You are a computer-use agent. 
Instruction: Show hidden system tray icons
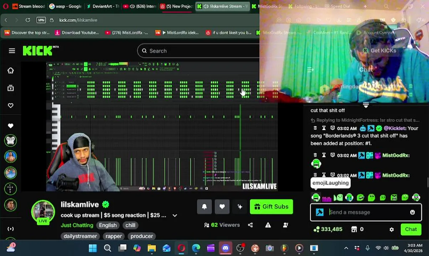coord(346,248)
